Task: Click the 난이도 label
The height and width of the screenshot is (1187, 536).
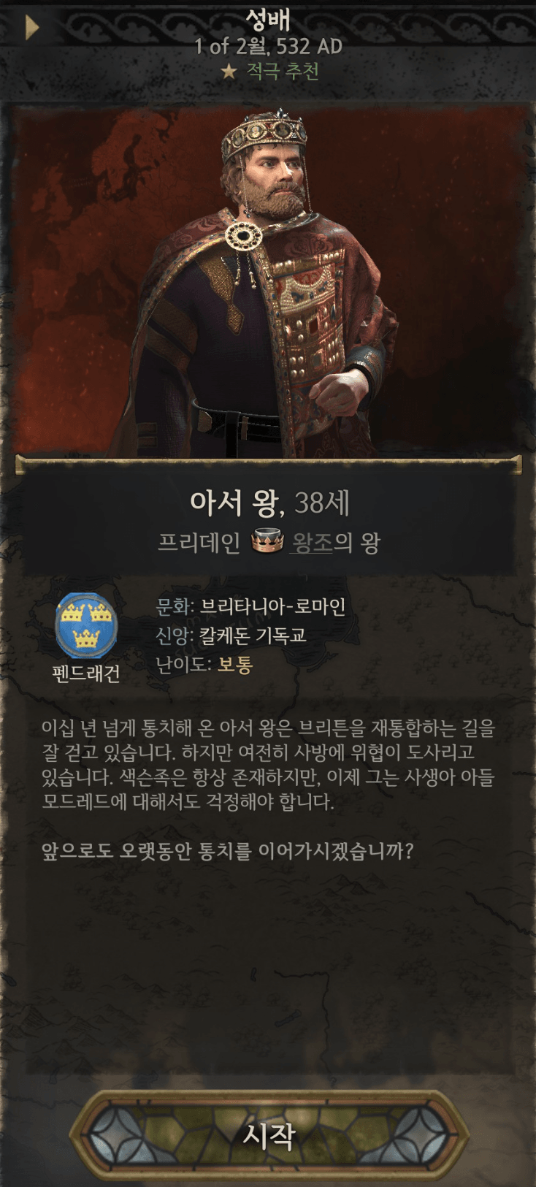Action: [x=183, y=665]
